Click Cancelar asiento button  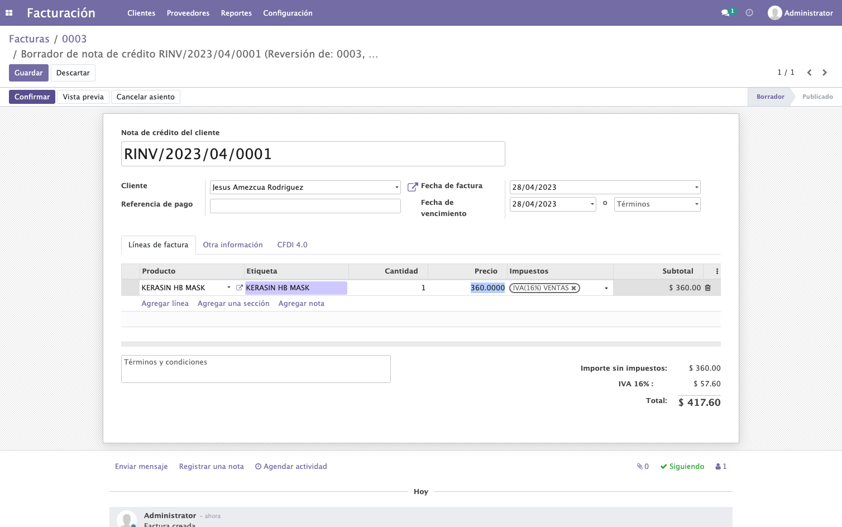click(146, 97)
